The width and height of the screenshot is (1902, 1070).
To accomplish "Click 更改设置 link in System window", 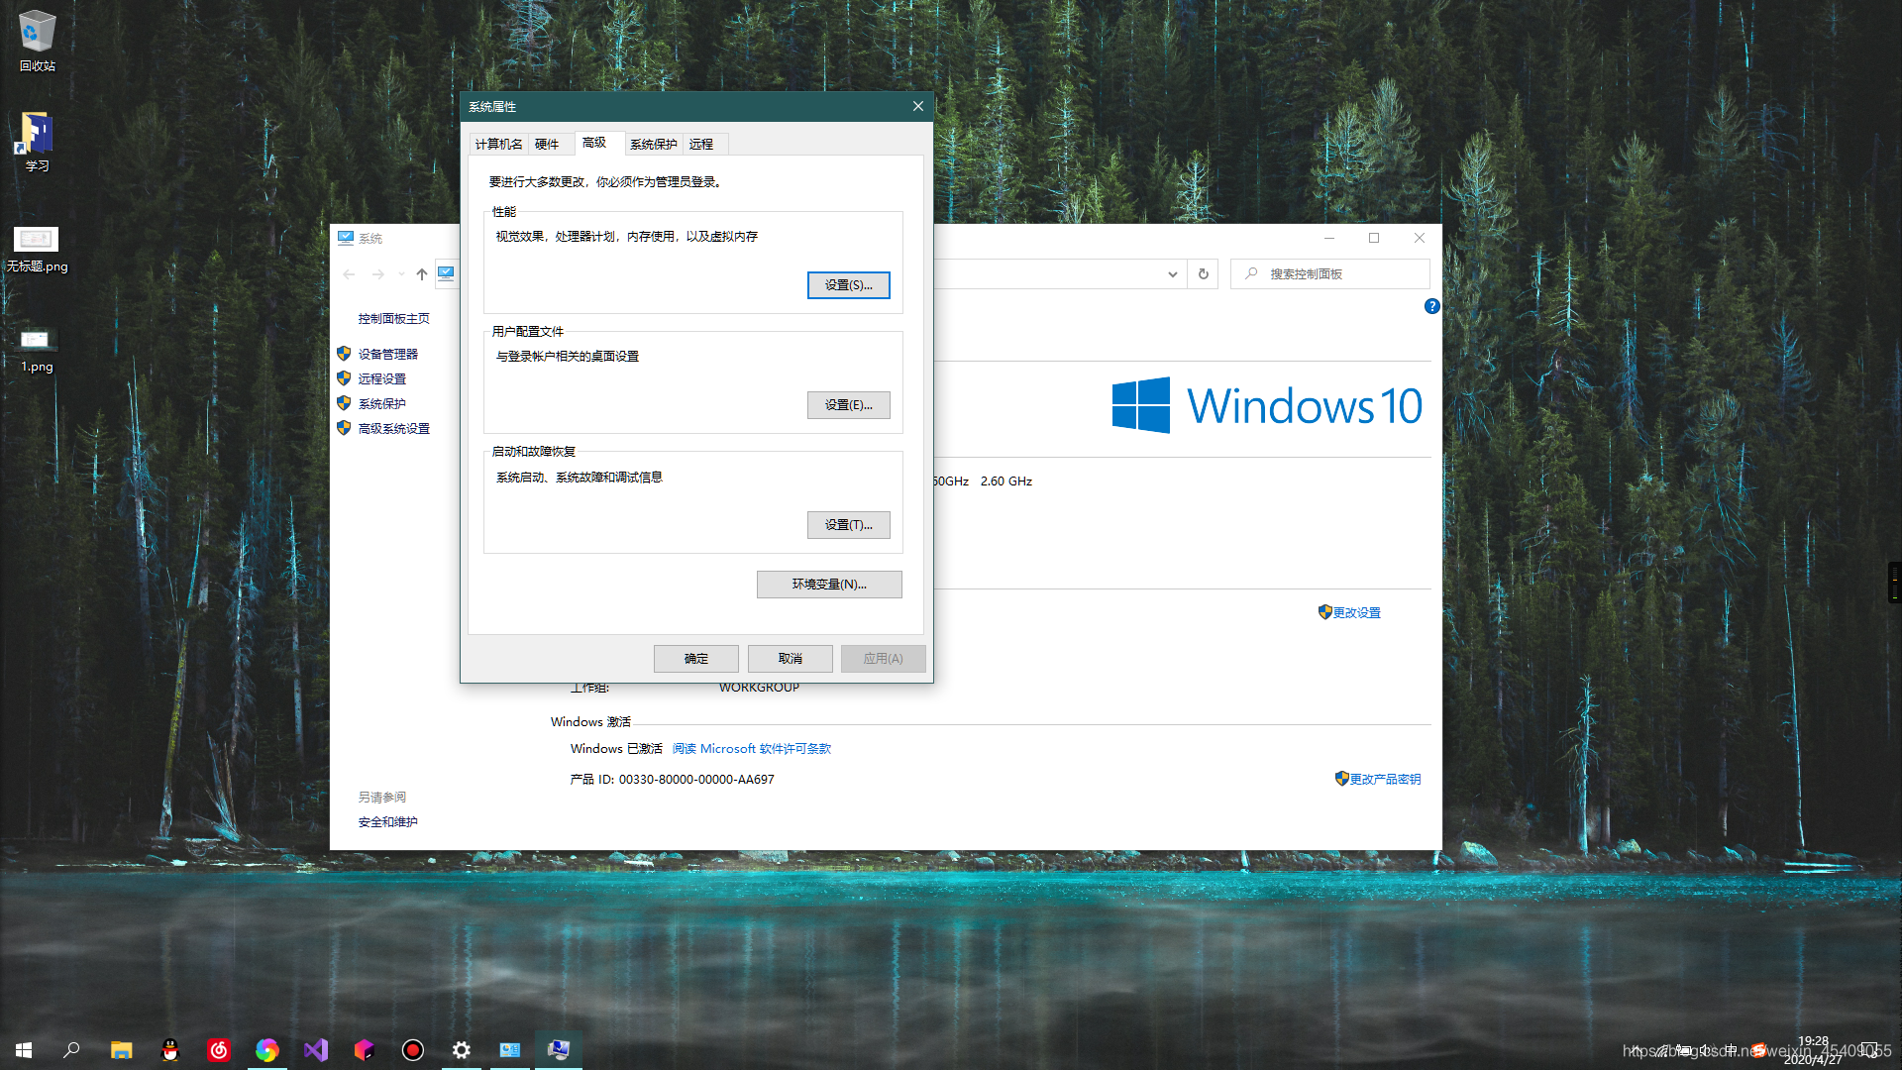I will click(1356, 613).
